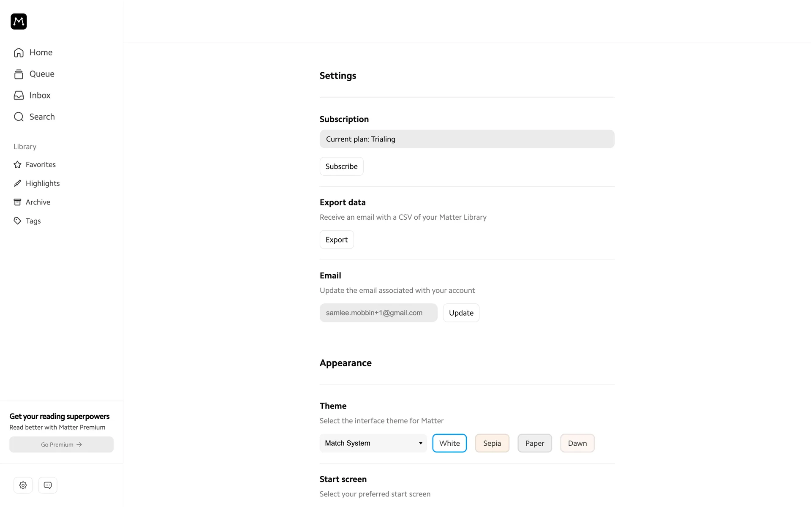
Task: Click the Subscribe button
Action: point(341,166)
